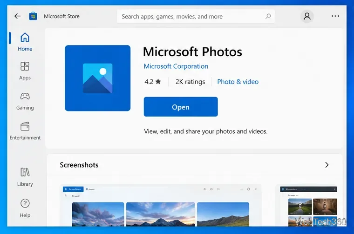The height and width of the screenshot is (234, 354).
Task: Click the search apps input field
Action: coord(196,16)
